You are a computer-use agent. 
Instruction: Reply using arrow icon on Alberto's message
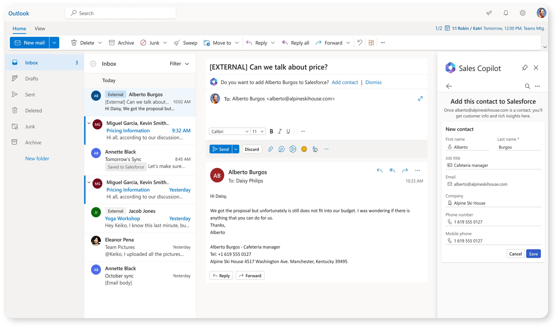click(379, 171)
